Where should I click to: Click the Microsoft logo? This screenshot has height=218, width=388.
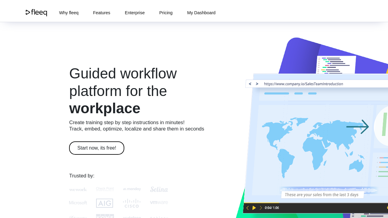pyautogui.click(x=78, y=203)
